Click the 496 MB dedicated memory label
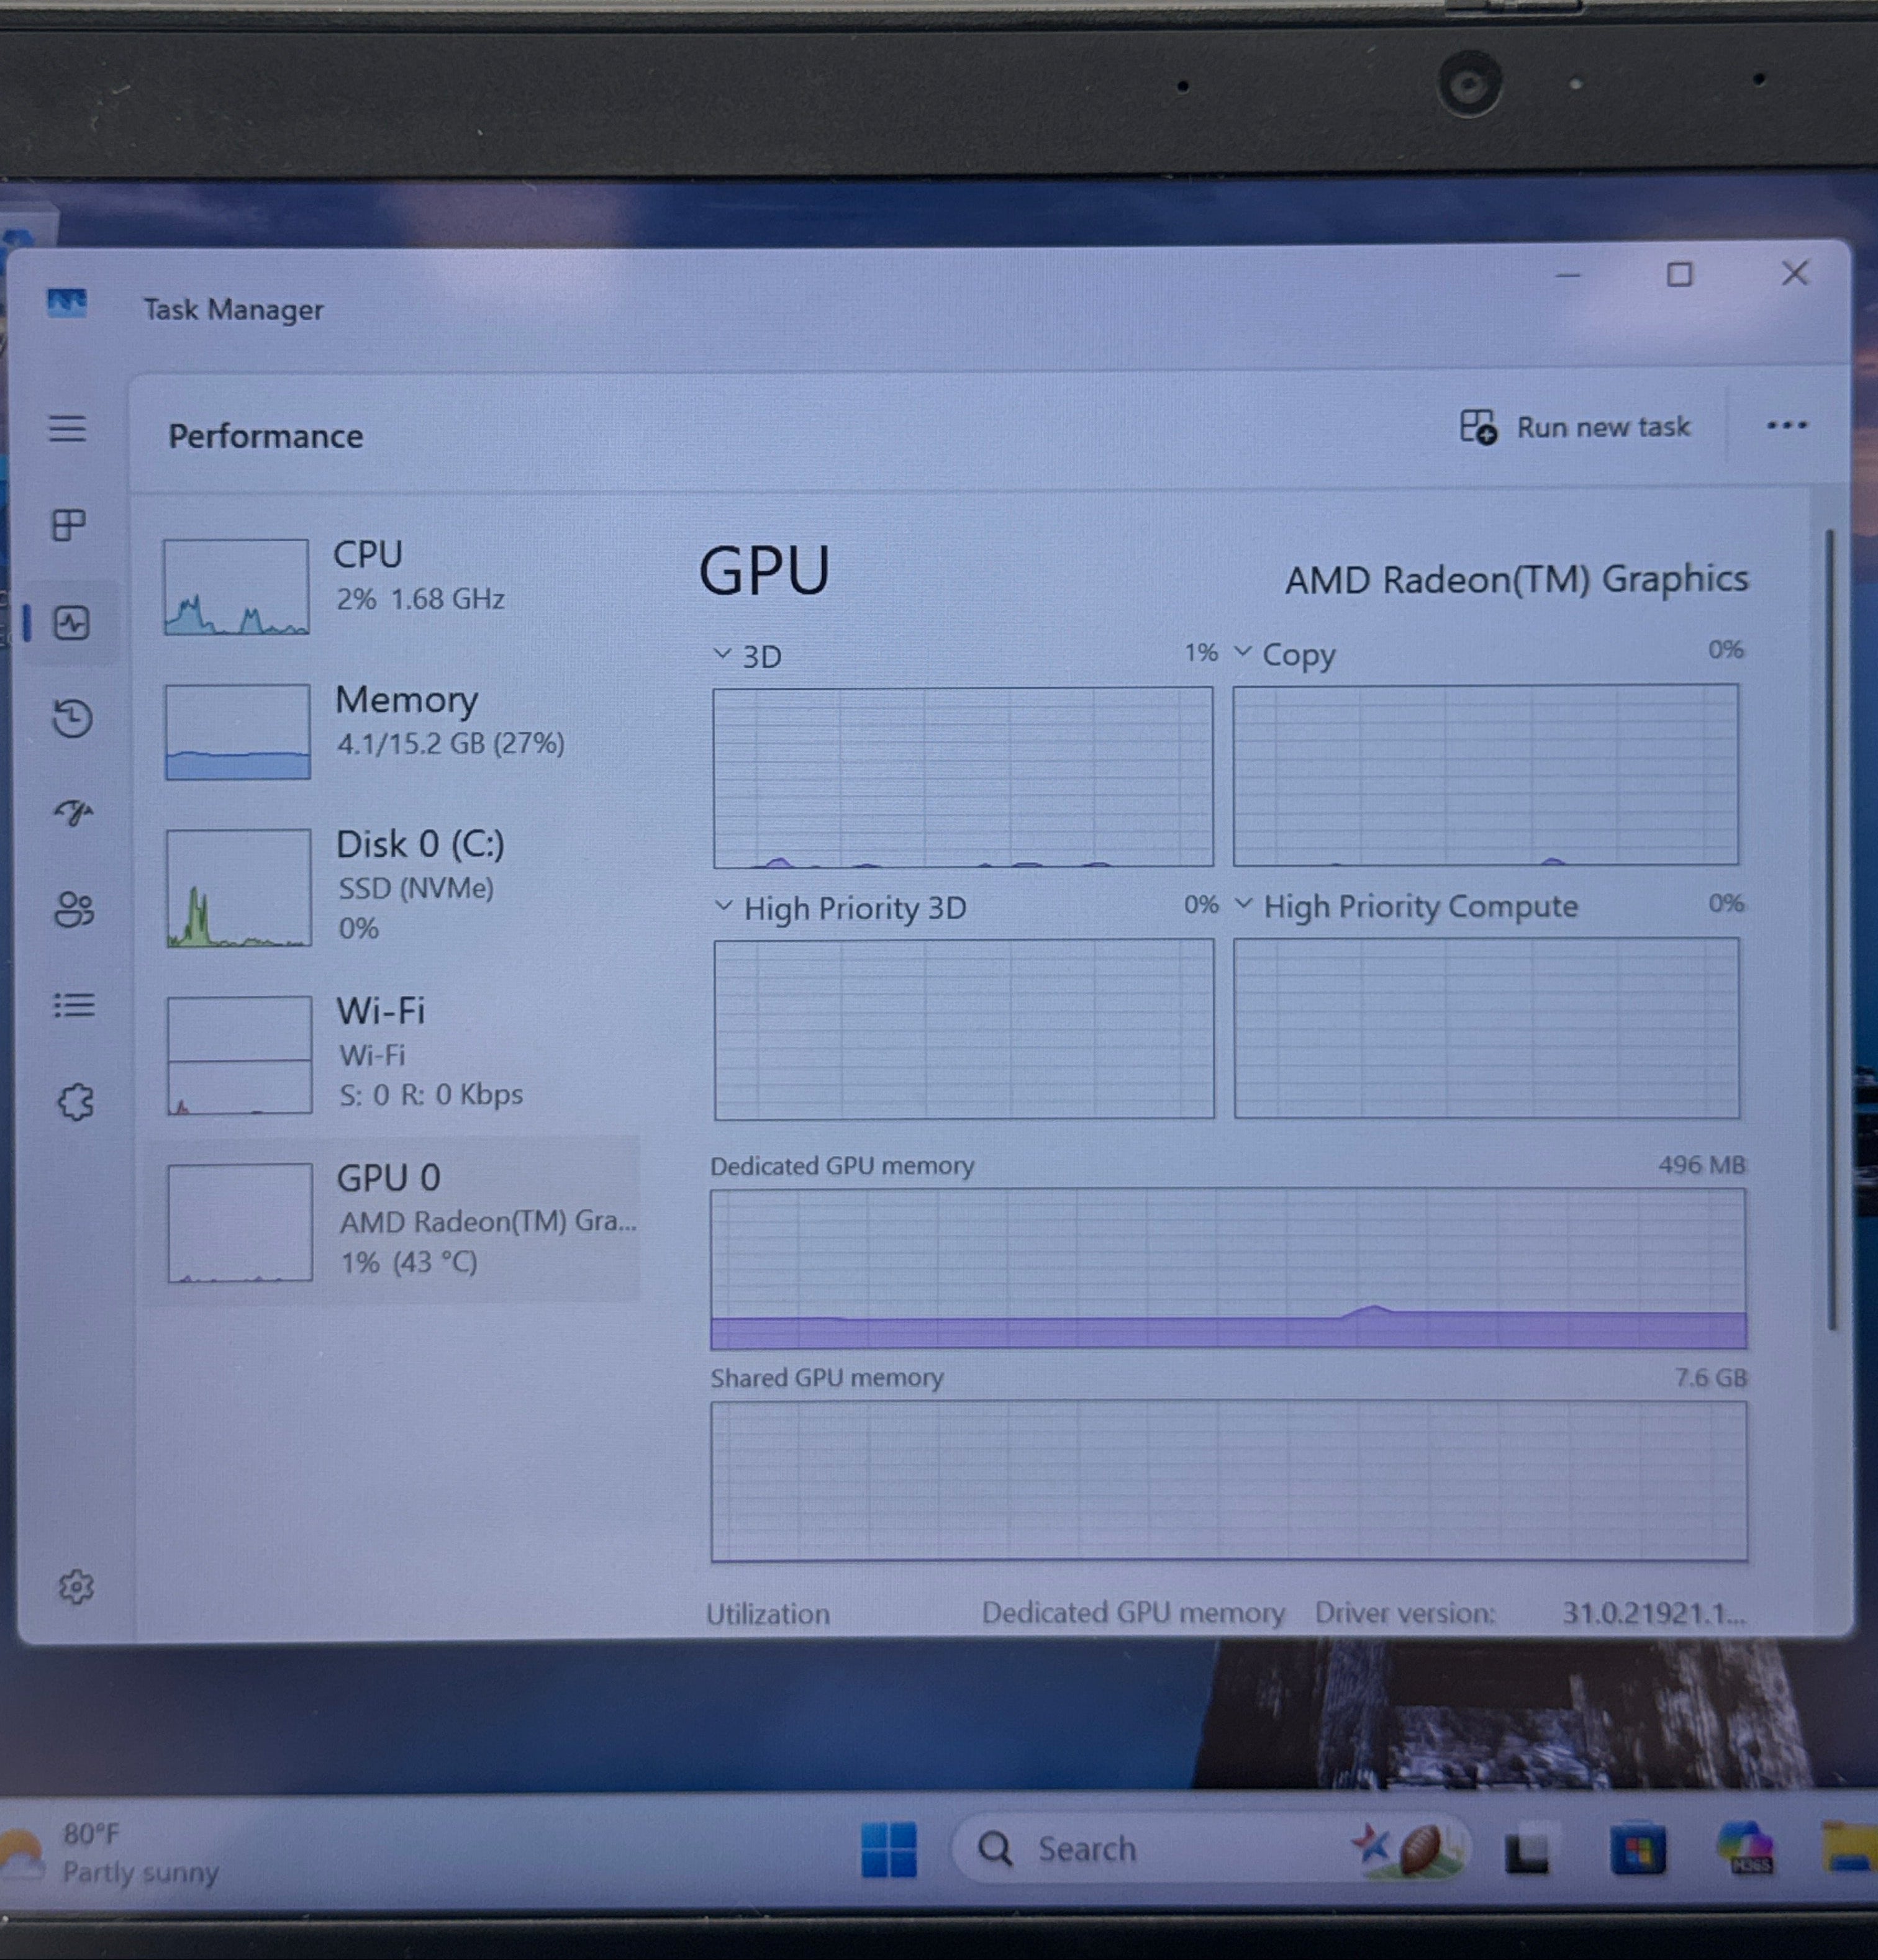Viewport: 1878px width, 1960px height. tap(1702, 1164)
